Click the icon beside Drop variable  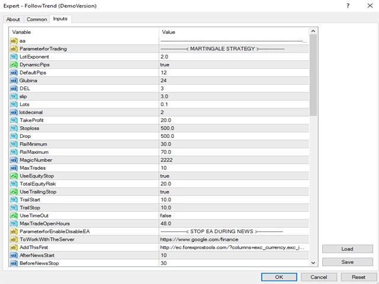click(14, 136)
